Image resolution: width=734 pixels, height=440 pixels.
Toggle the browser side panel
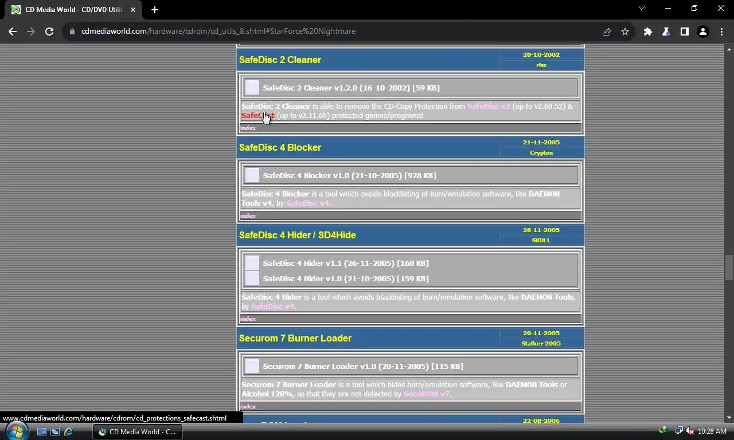point(685,32)
